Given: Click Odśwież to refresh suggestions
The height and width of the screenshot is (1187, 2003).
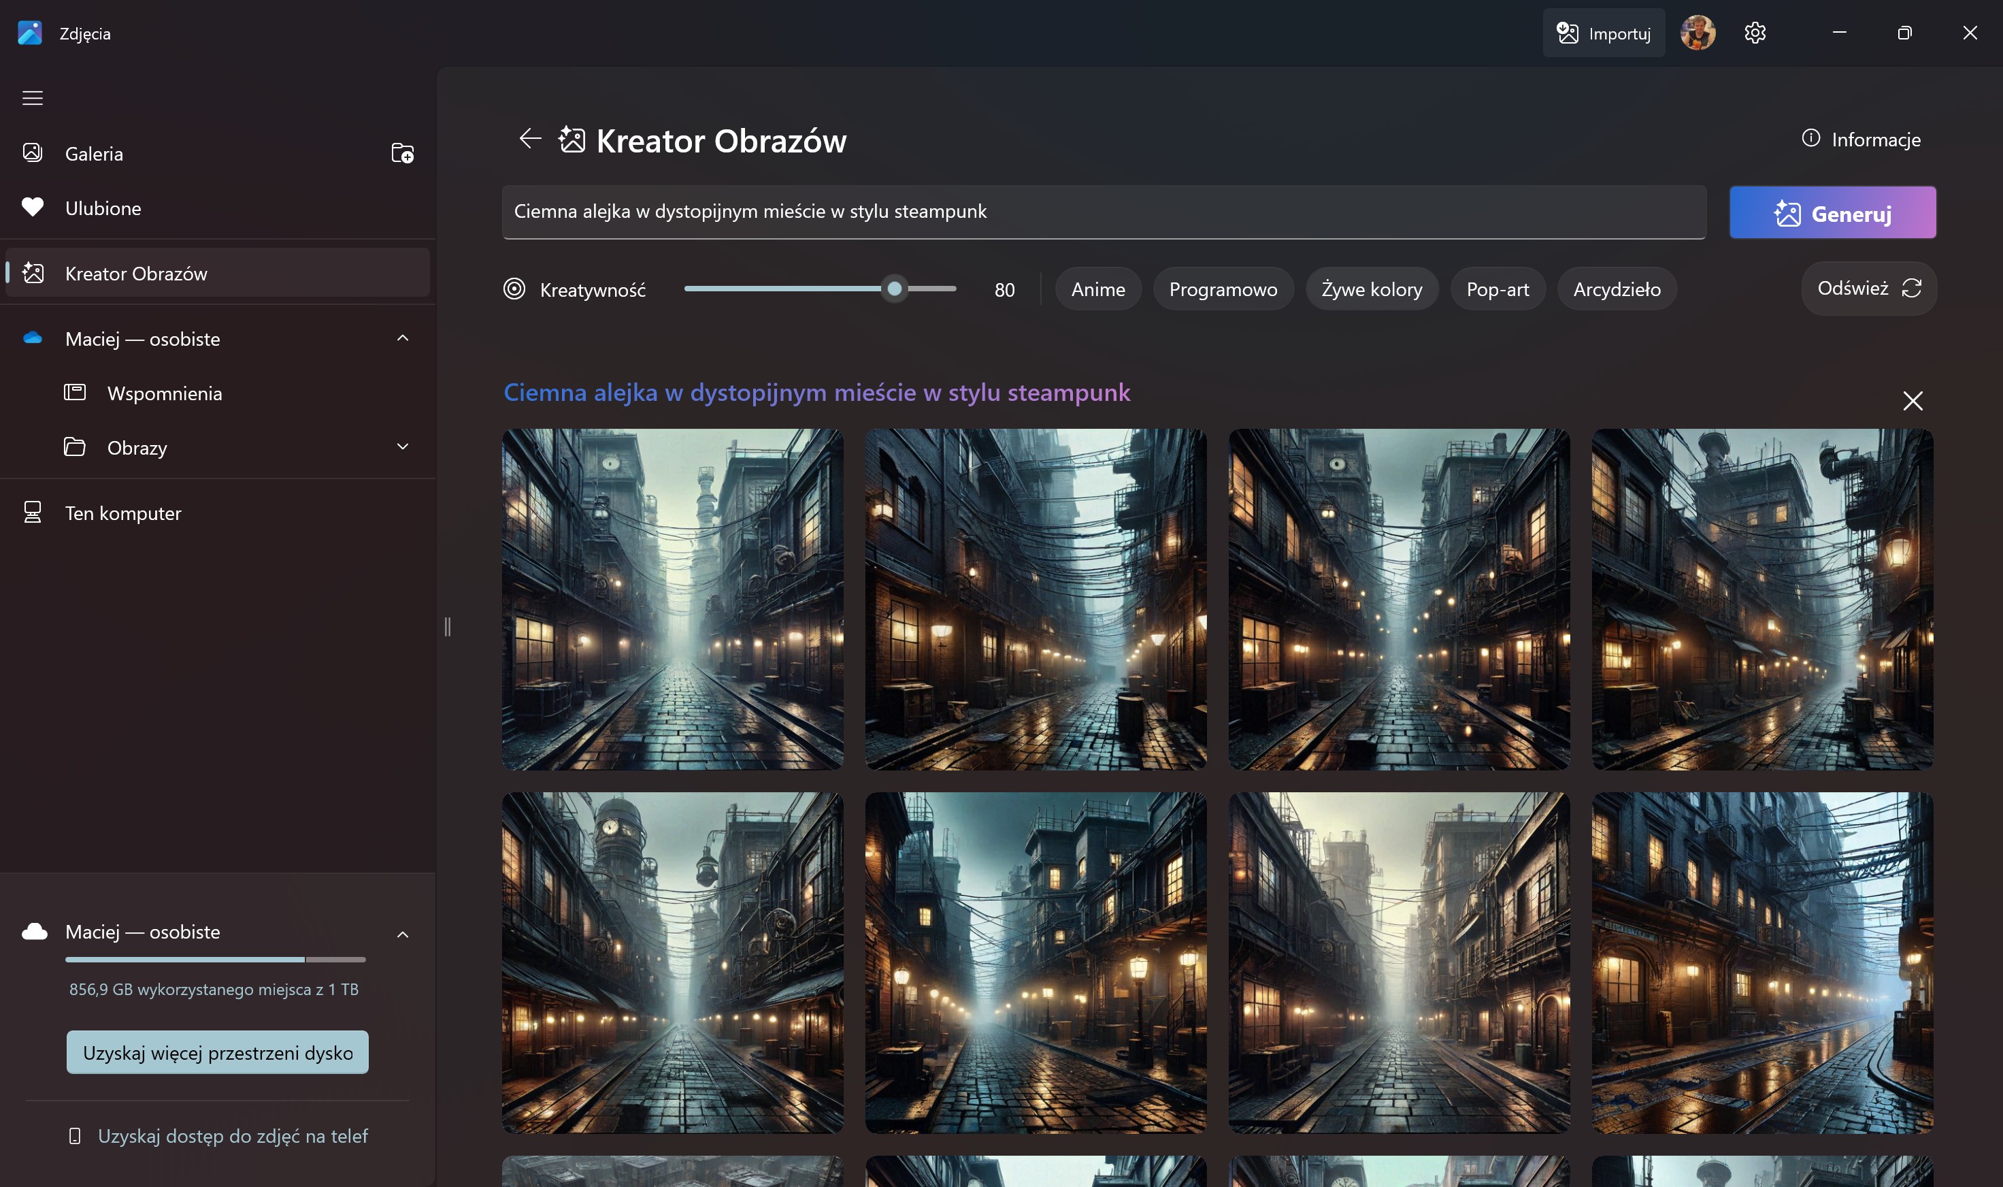Looking at the screenshot, I should [x=1869, y=288].
